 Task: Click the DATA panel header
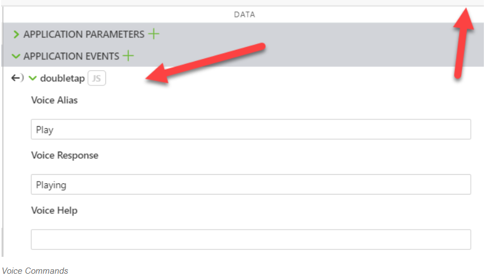pyautogui.click(x=244, y=15)
